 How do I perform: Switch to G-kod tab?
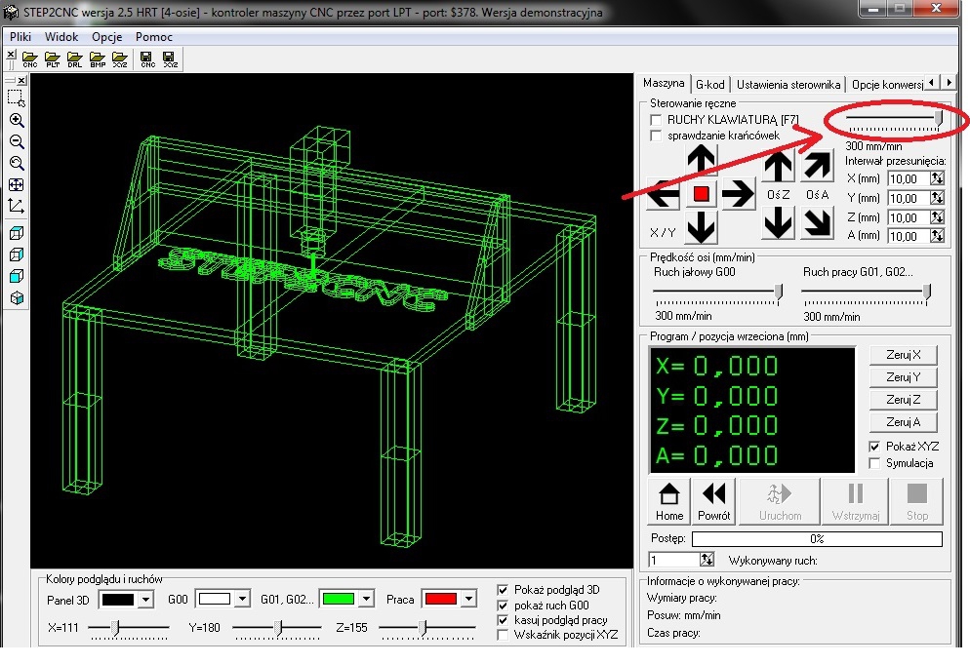click(x=710, y=85)
